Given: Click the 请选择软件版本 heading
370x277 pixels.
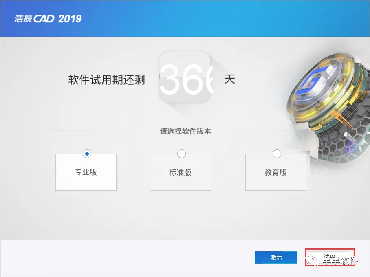Looking at the screenshot, I should [185, 131].
